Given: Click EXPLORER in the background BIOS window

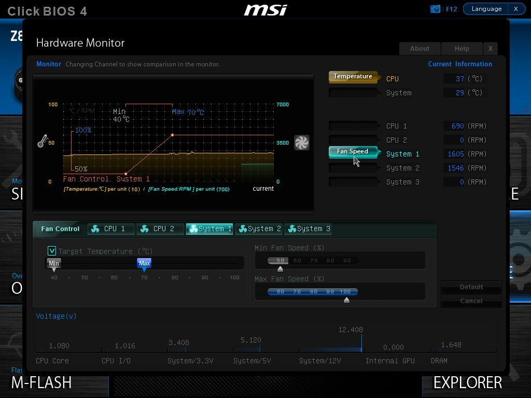Looking at the screenshot, I should [x=468, y=383].
